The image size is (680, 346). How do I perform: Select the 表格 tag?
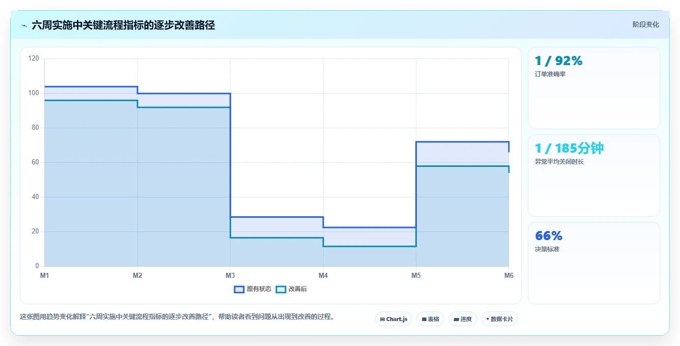click(430, 319)
